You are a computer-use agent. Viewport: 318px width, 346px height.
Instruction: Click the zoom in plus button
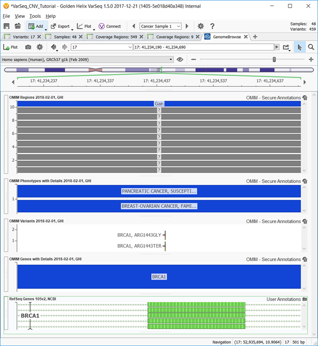(x=311, y=59)
